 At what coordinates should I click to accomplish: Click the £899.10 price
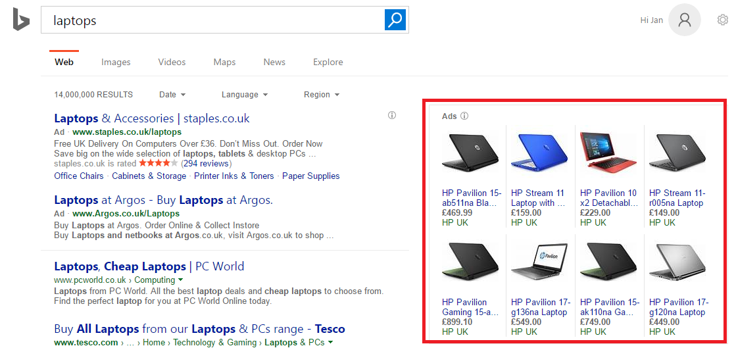coord(457,322)
